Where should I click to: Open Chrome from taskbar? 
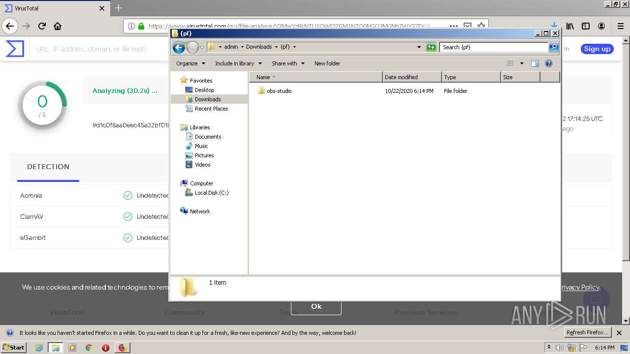(x=89, y=348)
